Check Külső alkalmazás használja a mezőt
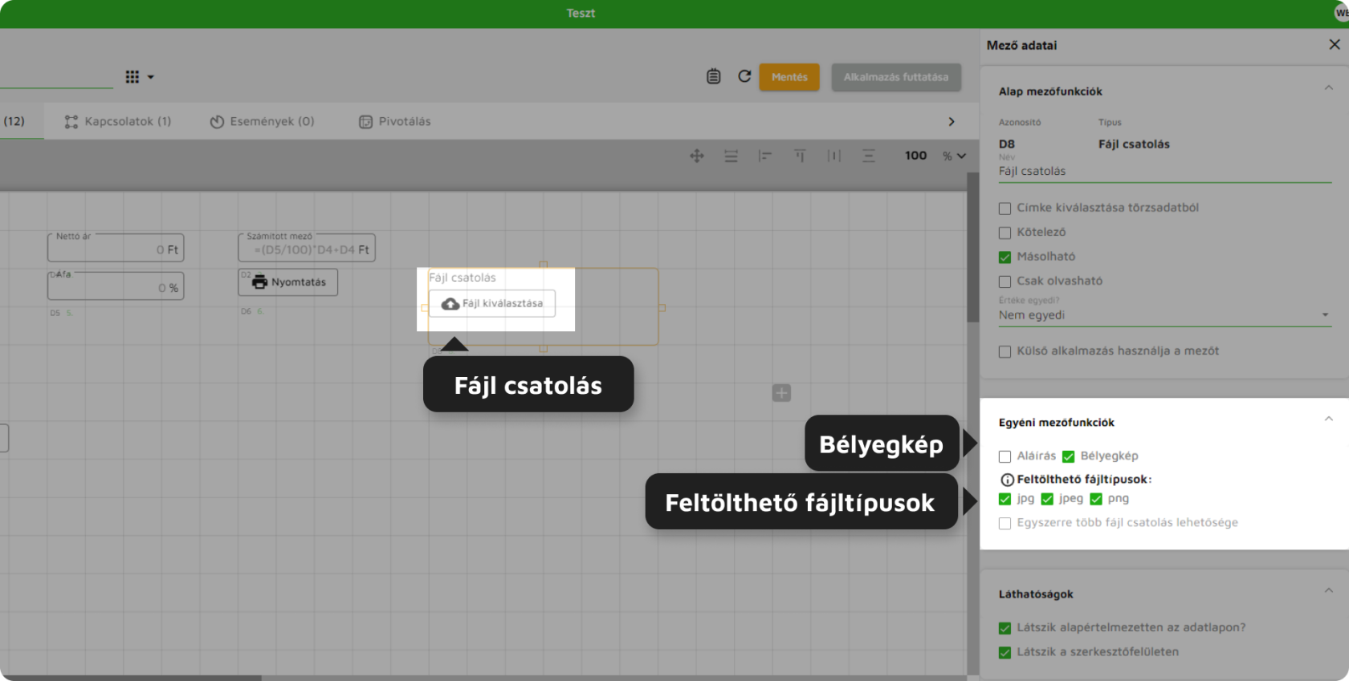Screen dimensions: 1349x681 pyautogui.click(x=1005, y=351)
